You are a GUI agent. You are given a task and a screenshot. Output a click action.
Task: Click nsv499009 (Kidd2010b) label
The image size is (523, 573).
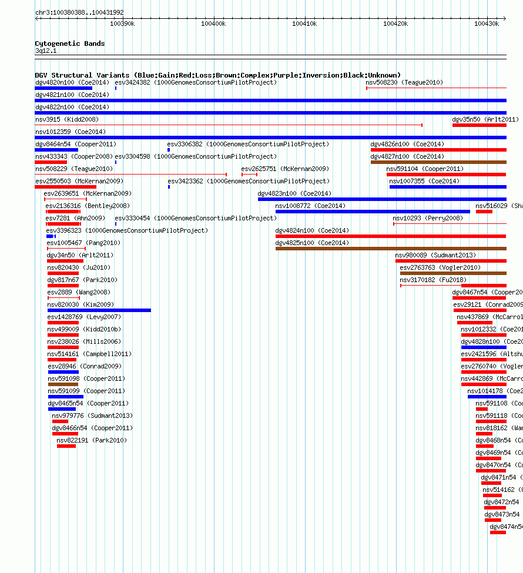pyautogui.click(x=84, y=330)
